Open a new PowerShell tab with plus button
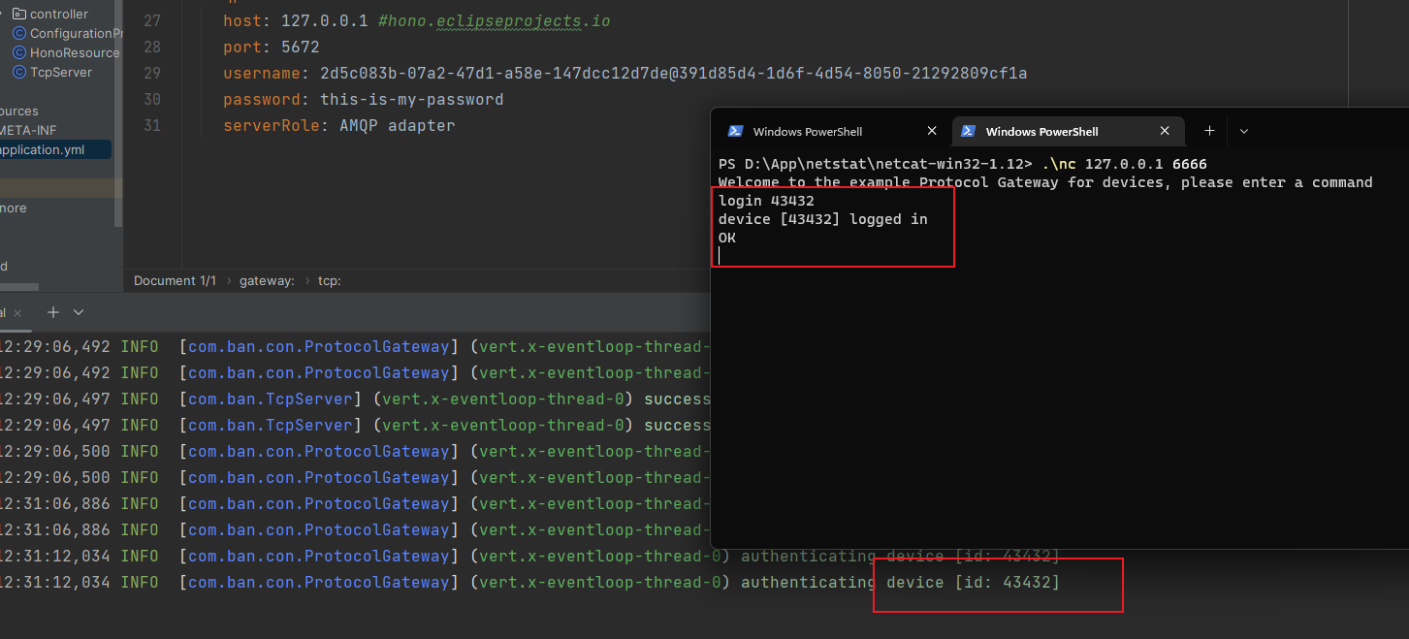 coord(1209,131)
